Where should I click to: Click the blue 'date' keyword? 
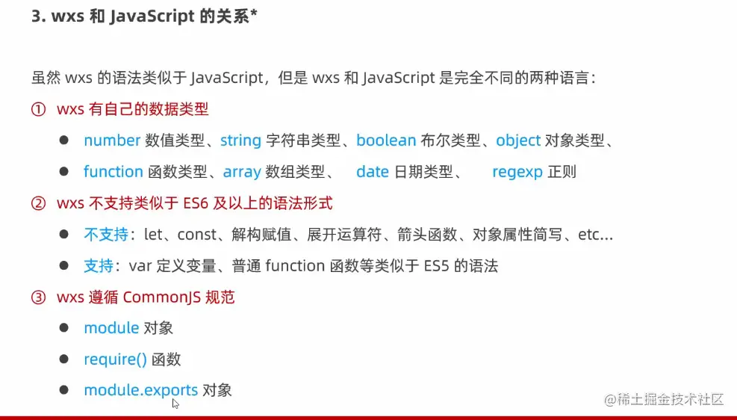pos(373,172)
